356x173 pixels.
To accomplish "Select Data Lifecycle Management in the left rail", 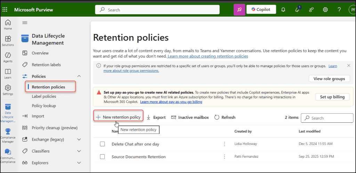I will (8, 113).
